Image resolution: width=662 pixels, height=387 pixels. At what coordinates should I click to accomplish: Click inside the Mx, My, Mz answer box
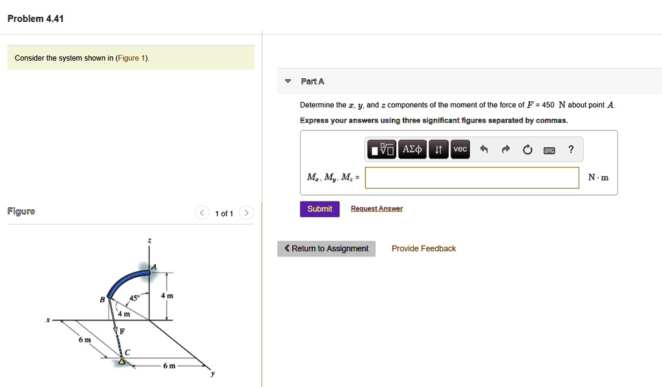coord(471,178)
